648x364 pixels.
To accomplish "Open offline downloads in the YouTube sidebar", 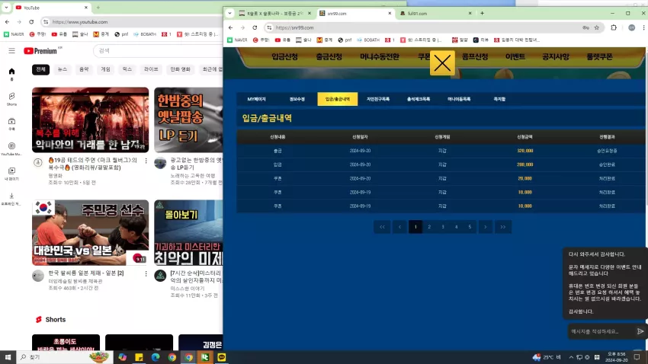I will point(11,198).
